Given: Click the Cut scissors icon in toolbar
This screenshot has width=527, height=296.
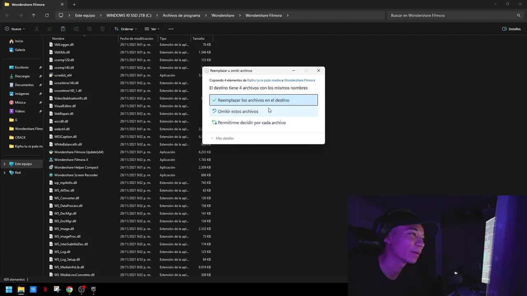Looking at the screenshot, I should [37, 29].
